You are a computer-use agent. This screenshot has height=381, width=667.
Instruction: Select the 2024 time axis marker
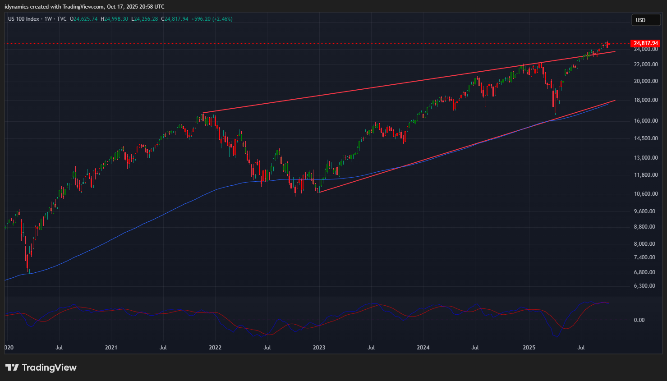click(423, 348)
